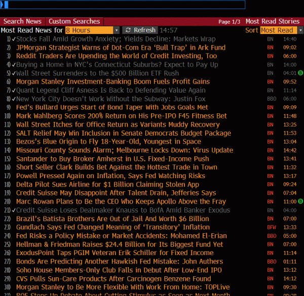Click in the command line input field
Screen dimensions: 304x296
(123, 5)
